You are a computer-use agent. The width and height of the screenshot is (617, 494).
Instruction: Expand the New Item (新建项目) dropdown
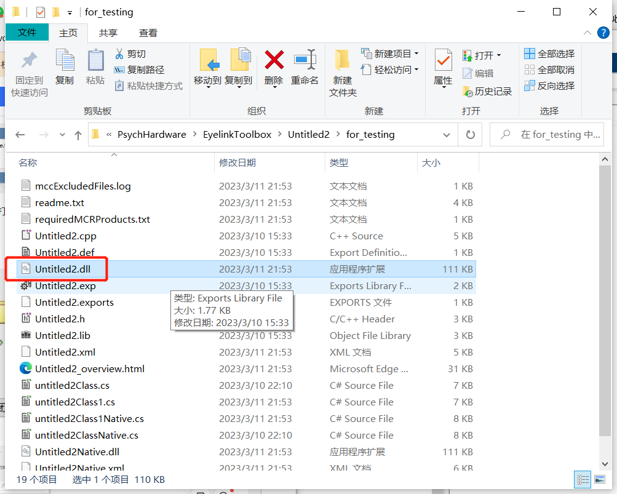click(x=416, y=54)
